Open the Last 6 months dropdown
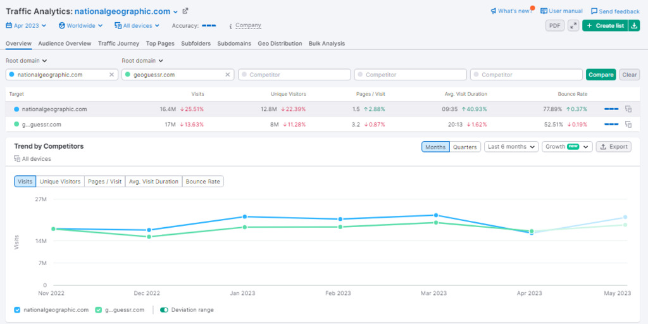This screenshot has width=648, height=324. 511,147
